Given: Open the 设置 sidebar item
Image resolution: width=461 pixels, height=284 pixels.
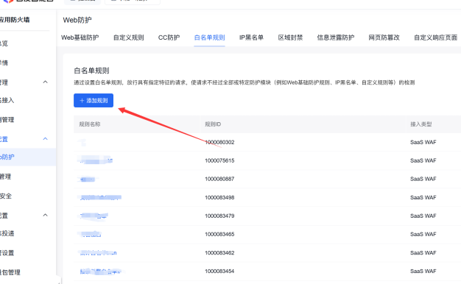Looking at the screenshot, I should [x=7, y=252].
